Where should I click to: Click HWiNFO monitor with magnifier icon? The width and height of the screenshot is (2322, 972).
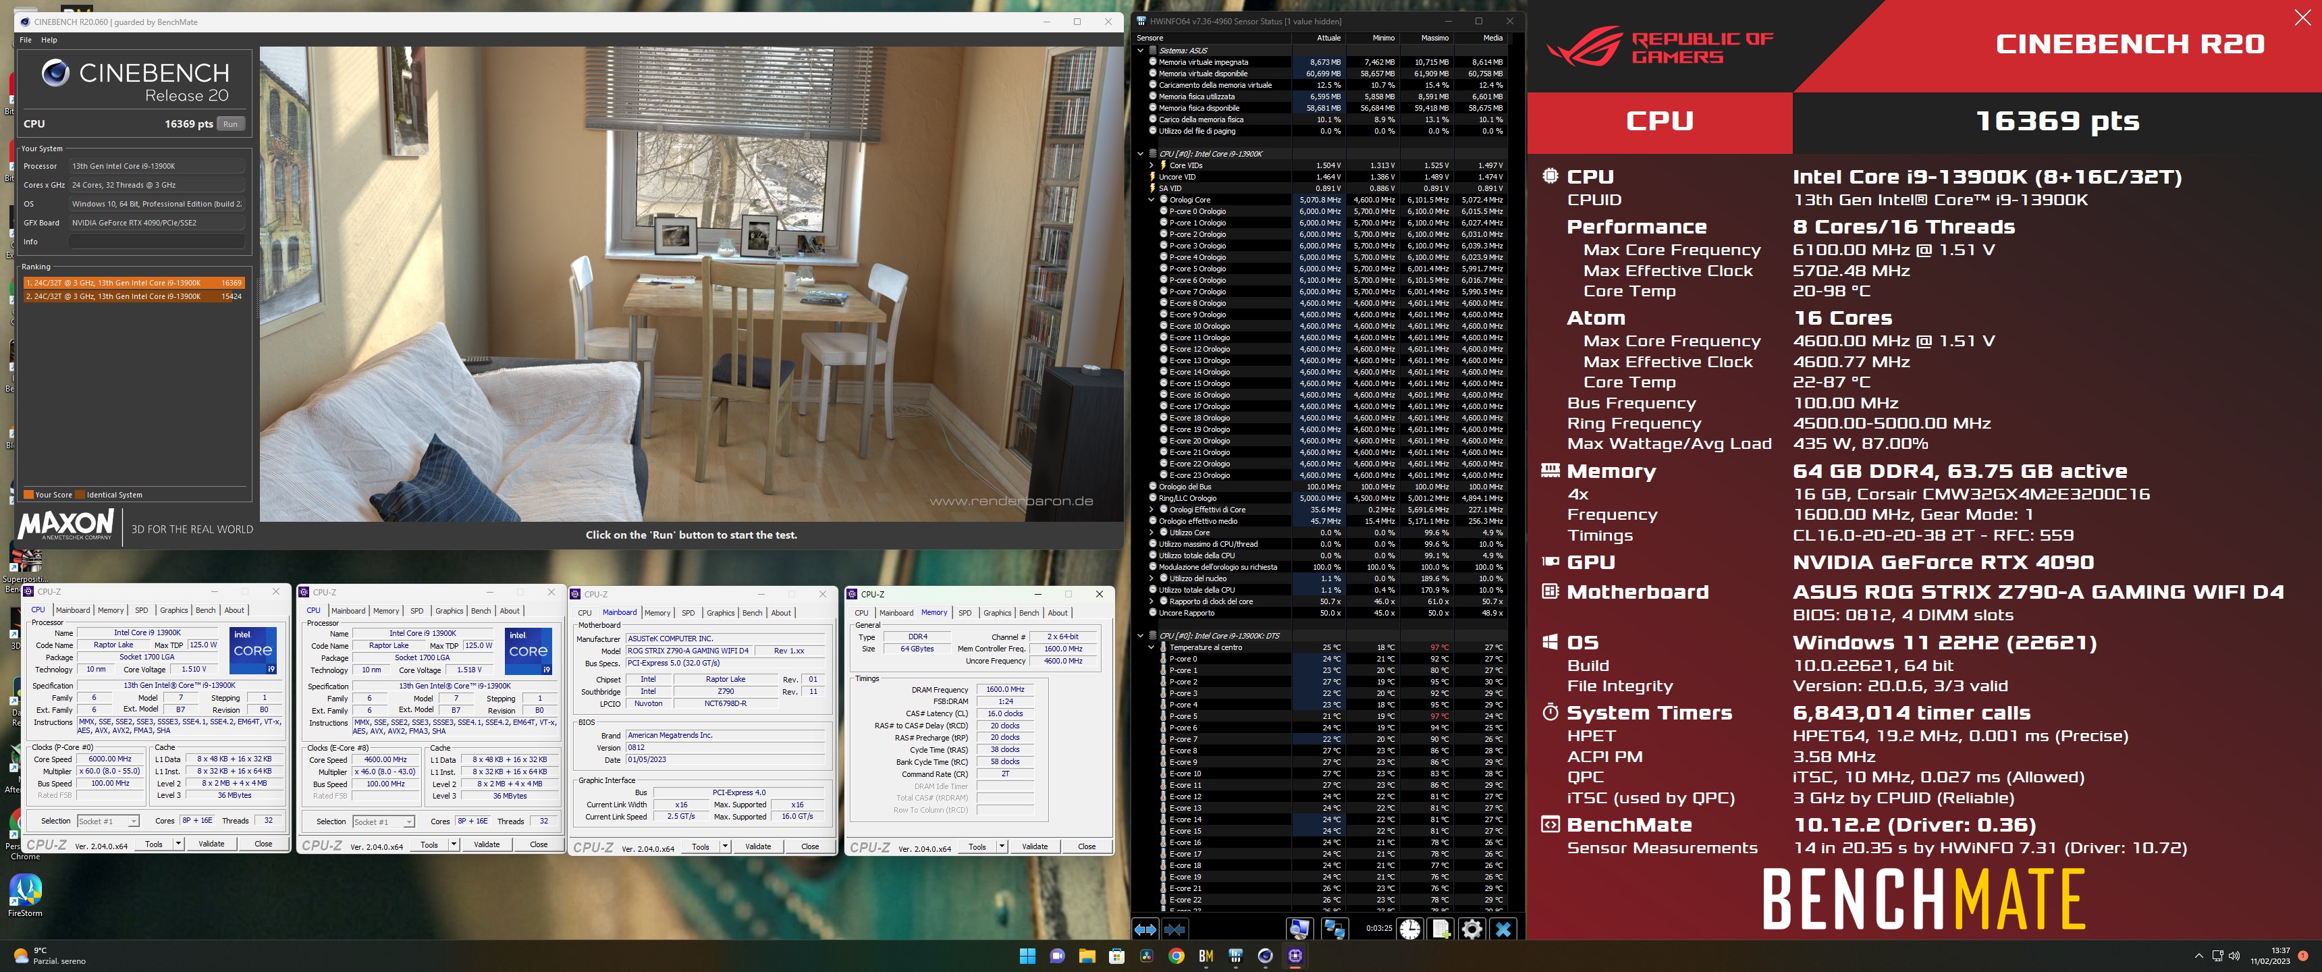1299,928
